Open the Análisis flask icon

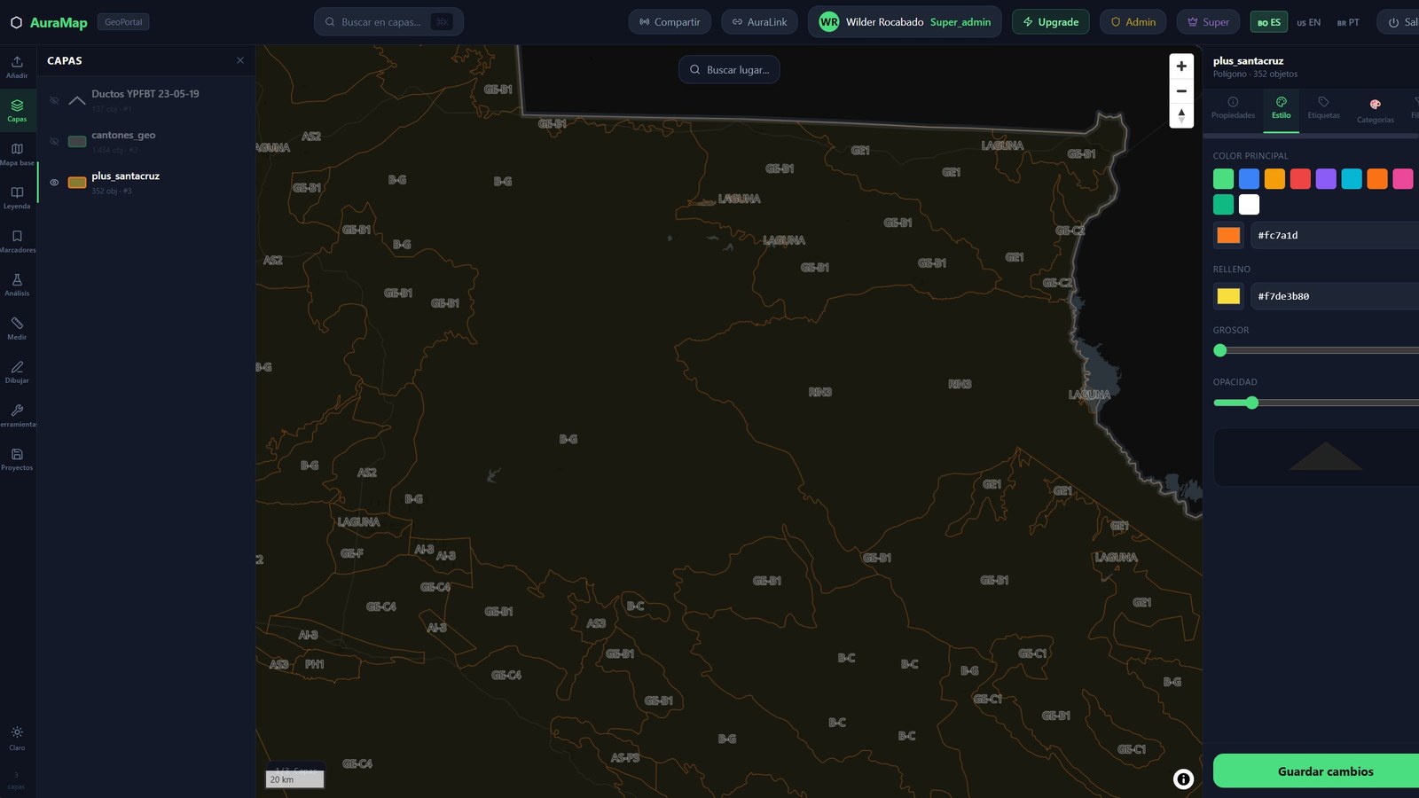click(17, 284)
